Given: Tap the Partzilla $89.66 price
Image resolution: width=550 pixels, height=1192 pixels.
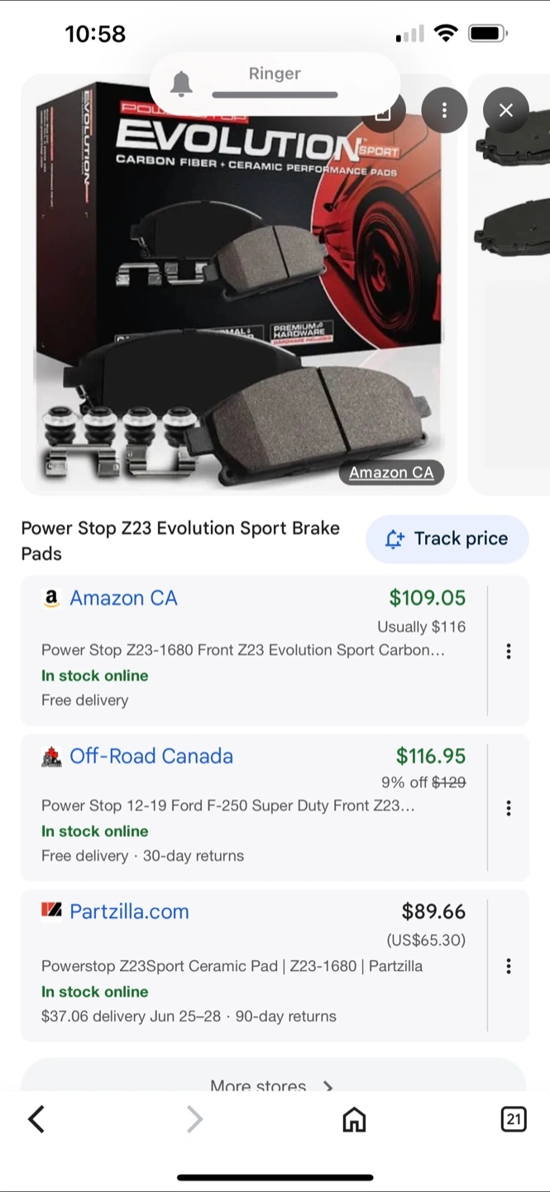Looking at the screenshot, I should [x=433, y=912].
